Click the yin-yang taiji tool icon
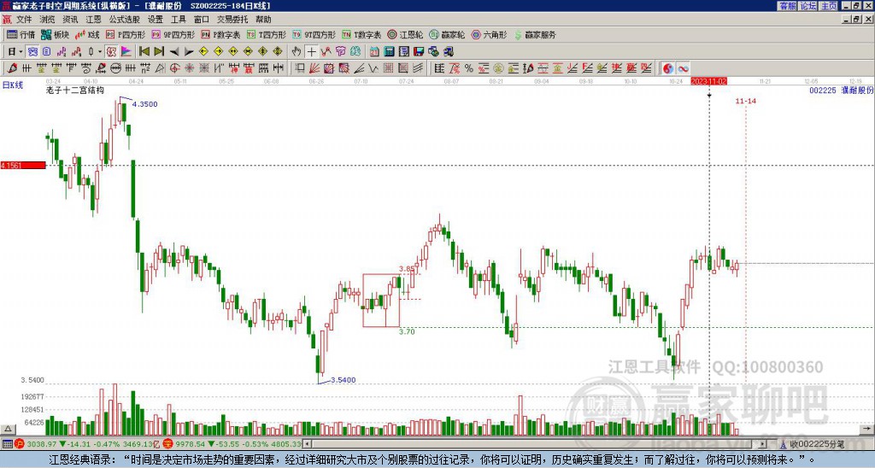Viewport: 875px width, 468px height. tap(667, 67)
